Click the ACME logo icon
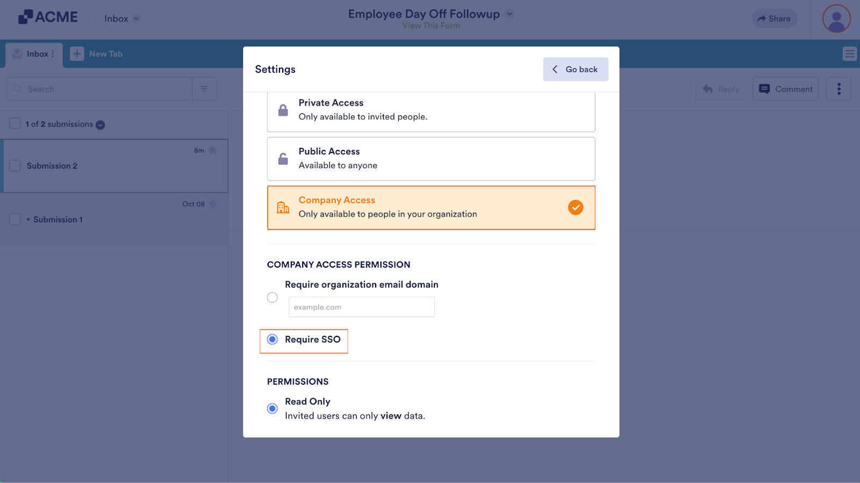This screenshot has width=860, height=483. (x=25, y=17)
